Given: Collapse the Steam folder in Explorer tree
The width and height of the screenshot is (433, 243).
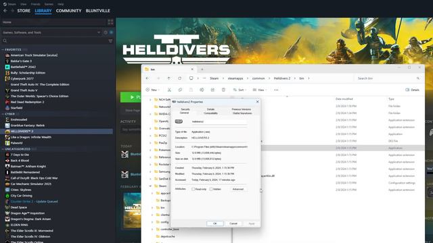Looking at the screenshot, I should (150, 186).
